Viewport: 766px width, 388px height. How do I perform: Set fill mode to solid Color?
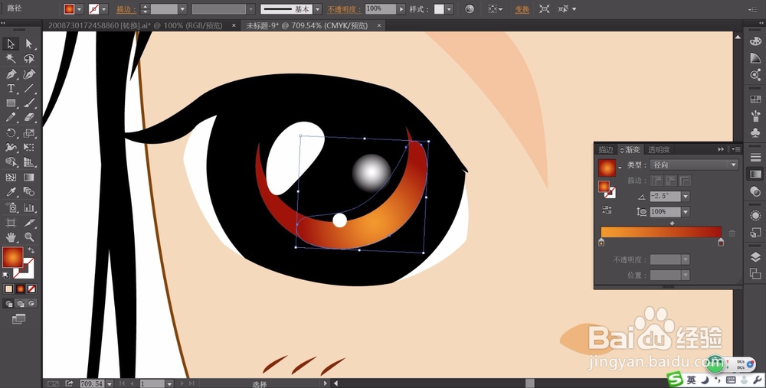[8, 289]
